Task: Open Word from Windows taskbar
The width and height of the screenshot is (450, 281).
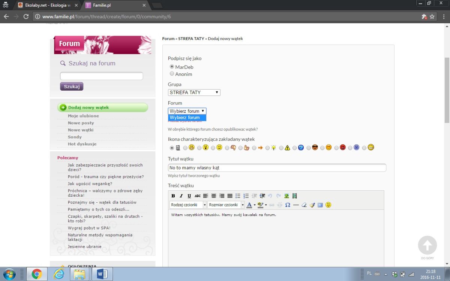Action: 102,274
